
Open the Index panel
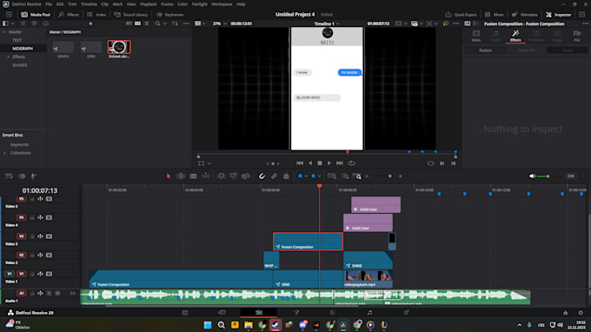(96, 15)
